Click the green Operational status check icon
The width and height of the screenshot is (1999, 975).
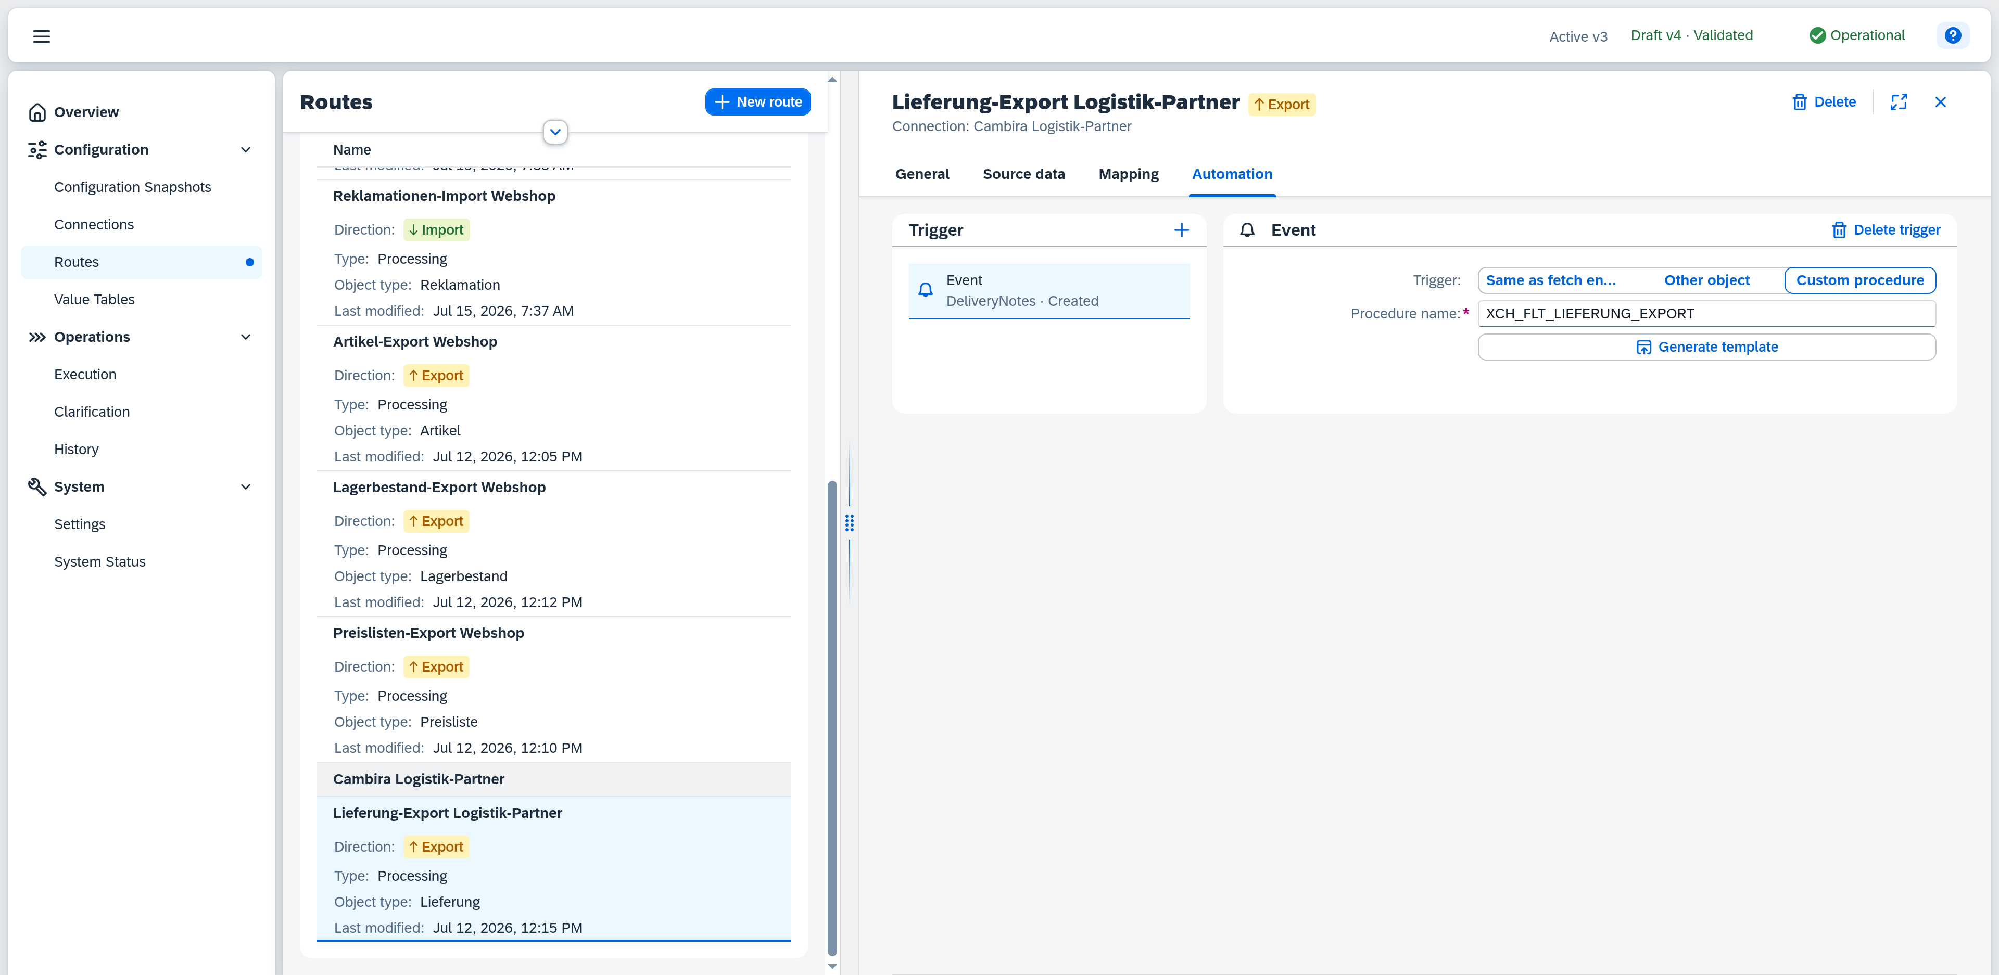tap(1817, 36)
